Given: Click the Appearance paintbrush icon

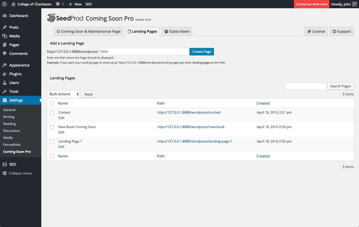Looking at the screenshot, I should (x=4, y=65).
